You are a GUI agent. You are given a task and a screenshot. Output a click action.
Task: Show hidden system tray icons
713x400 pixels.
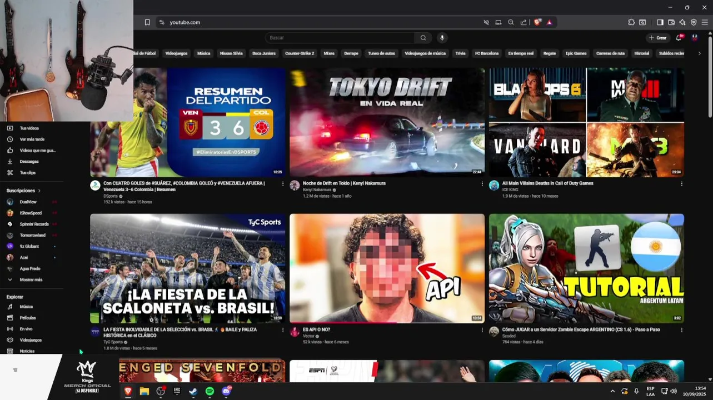coord(612,391)
